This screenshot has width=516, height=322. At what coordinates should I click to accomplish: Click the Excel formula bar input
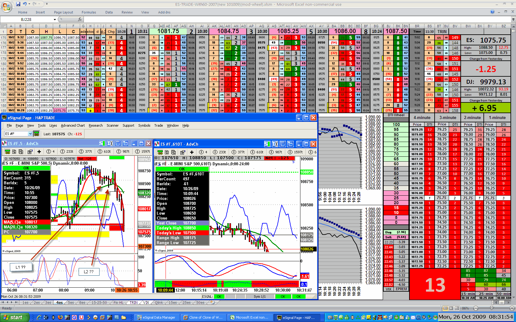297,19
